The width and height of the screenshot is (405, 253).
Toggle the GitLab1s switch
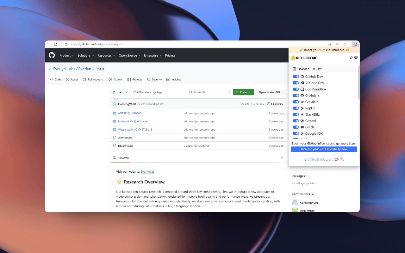click(x=296, y=102)
